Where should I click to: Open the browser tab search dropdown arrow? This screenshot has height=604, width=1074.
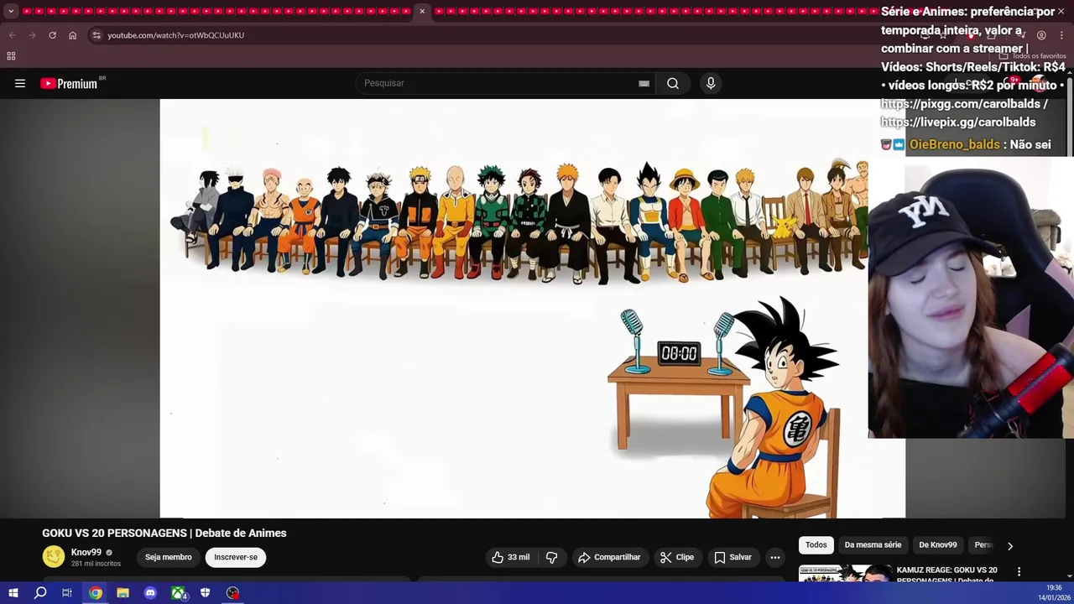(x=10, y=12)
